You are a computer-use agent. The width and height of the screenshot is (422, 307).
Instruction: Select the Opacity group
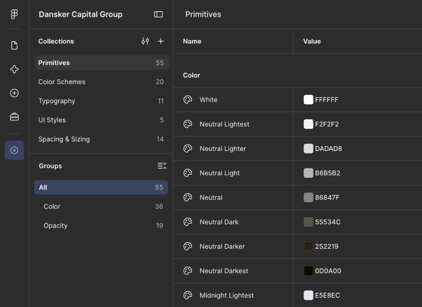[x=101, y=226]
